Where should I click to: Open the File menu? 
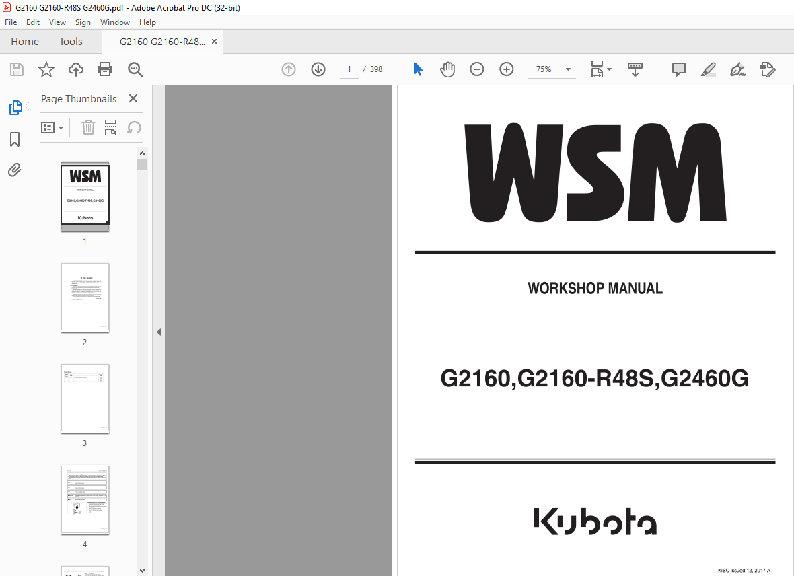11,22
